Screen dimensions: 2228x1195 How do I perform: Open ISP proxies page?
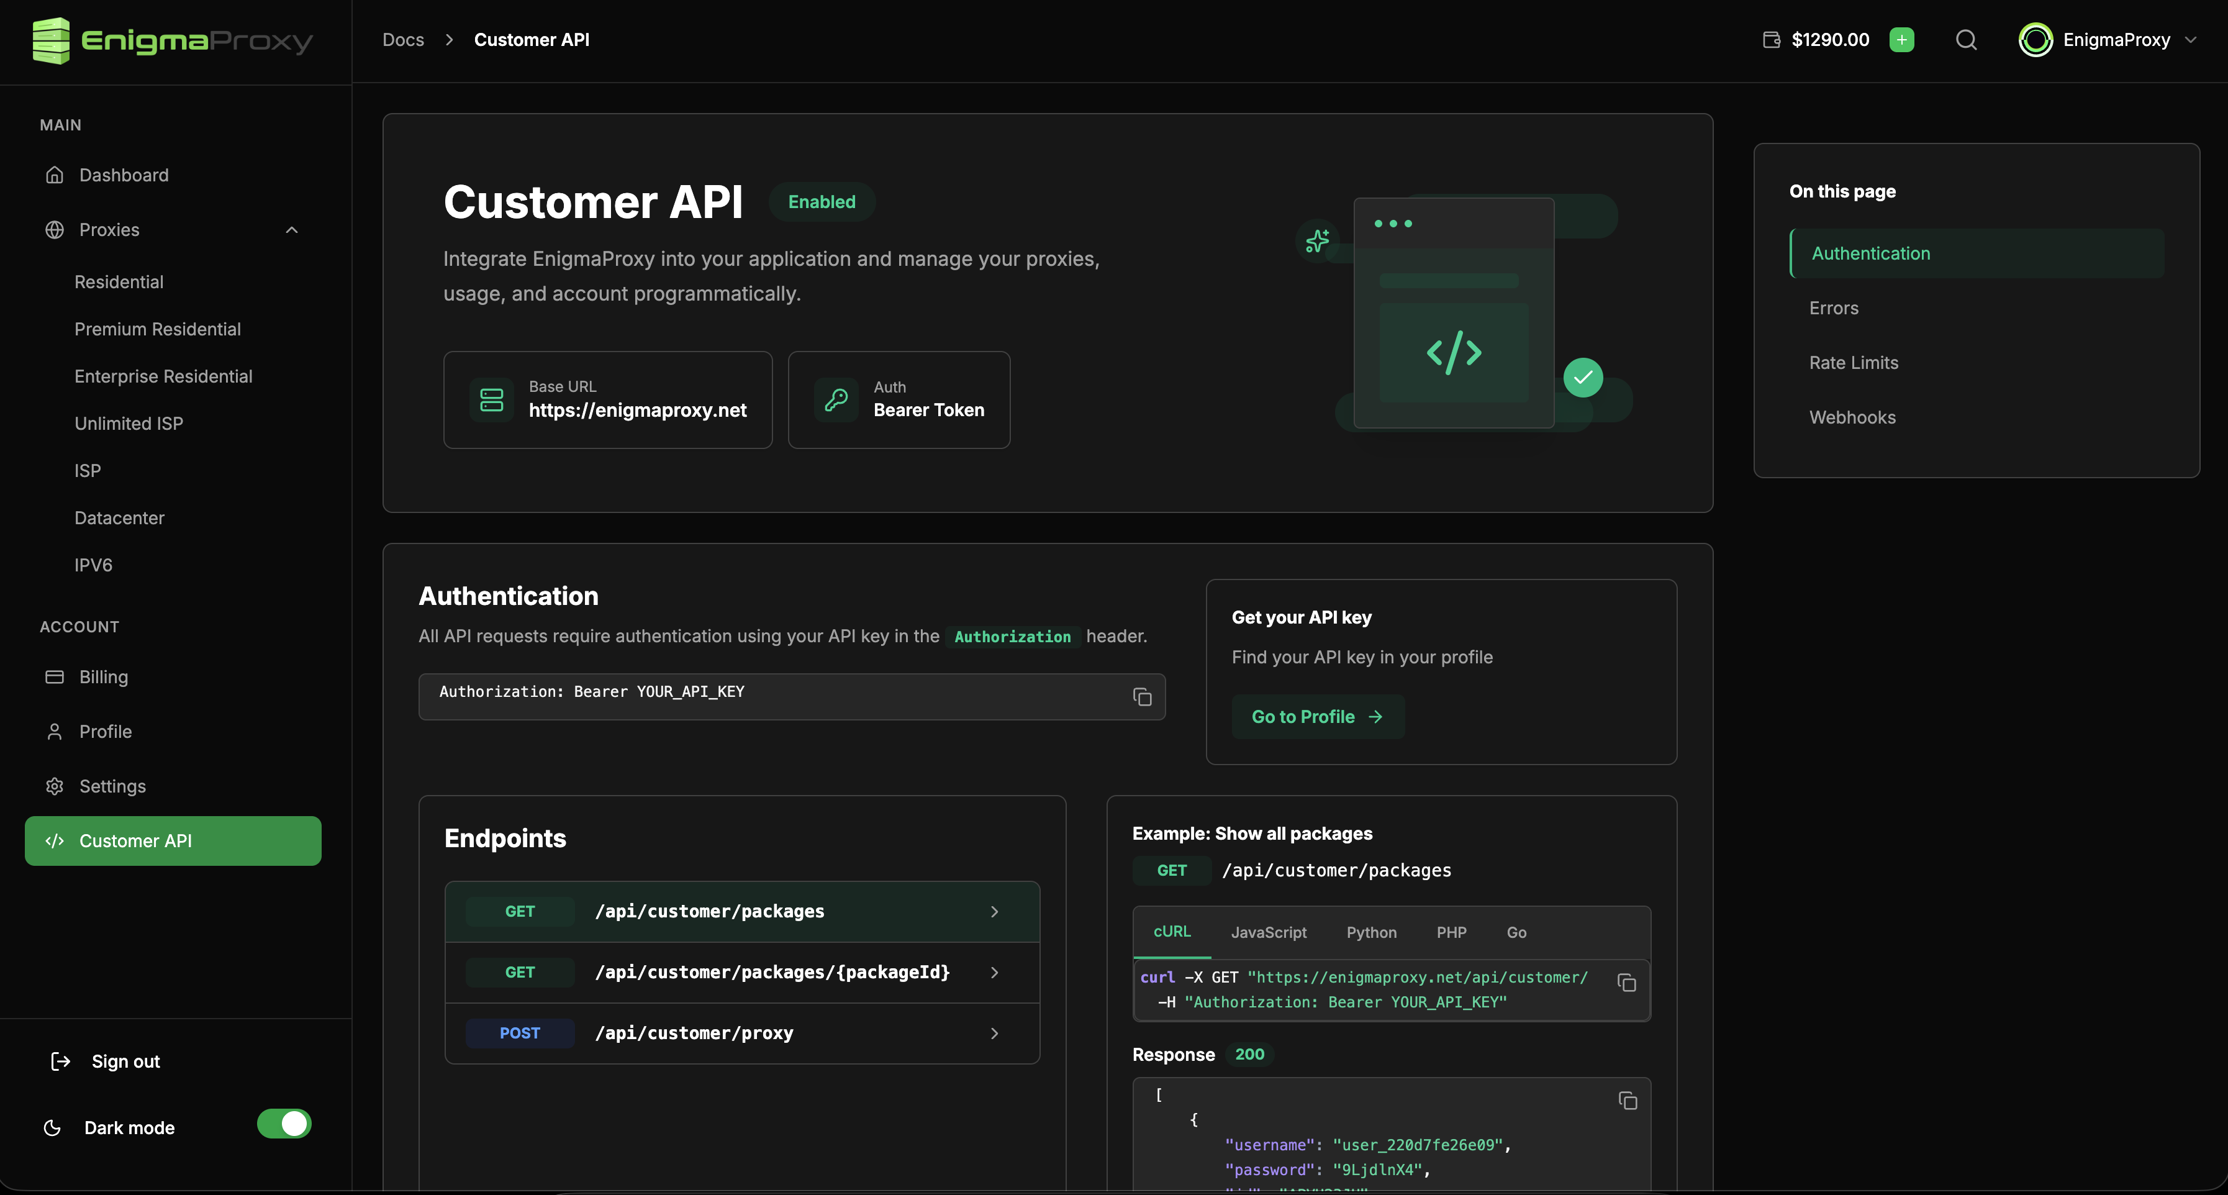click(88, 470)
